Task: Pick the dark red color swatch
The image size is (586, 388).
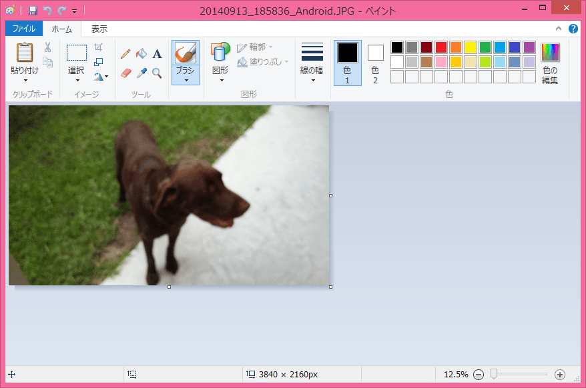Action: (426, 47)
